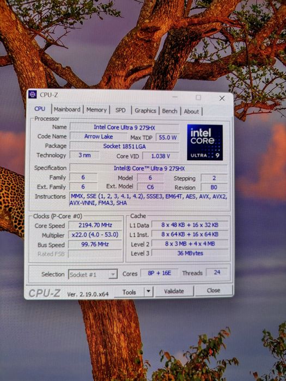Screen dimensions: 286x381
Task: Click the Level 2 cache value
Action: pos(190,244)
